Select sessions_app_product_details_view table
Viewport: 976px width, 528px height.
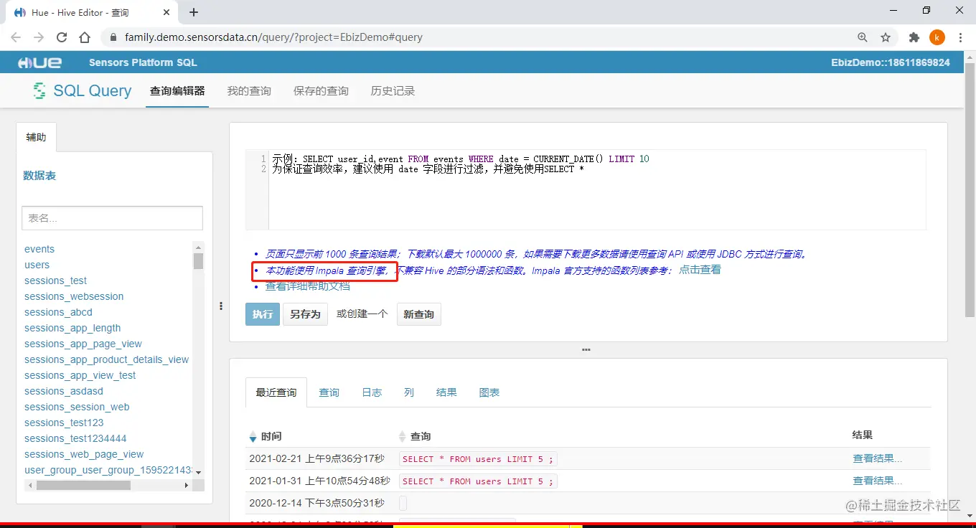[107, 359]
